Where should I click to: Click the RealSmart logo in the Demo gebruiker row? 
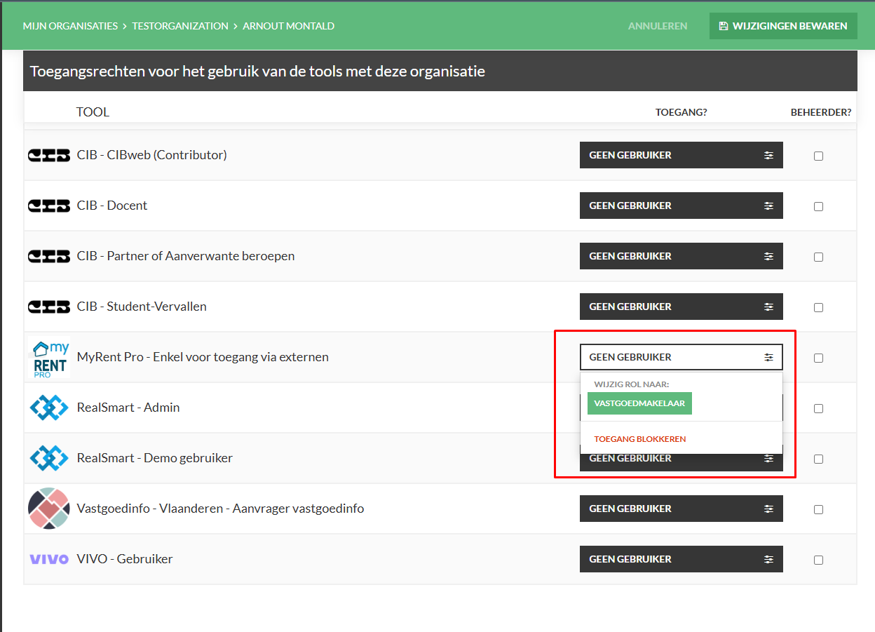pos(49,458)
